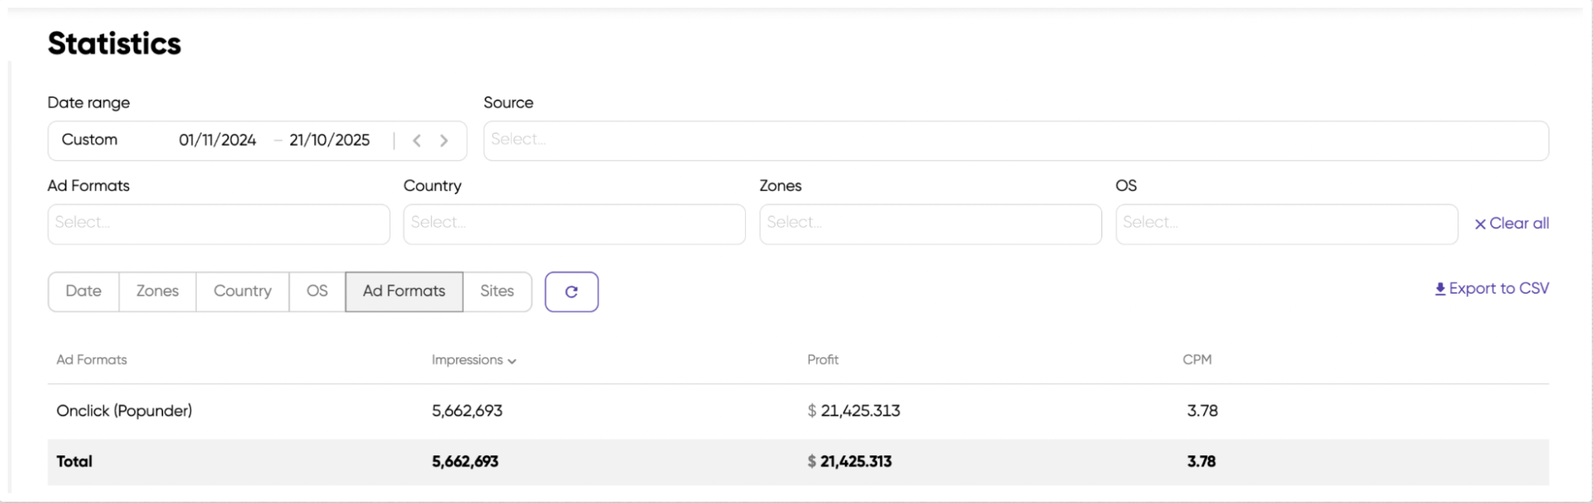
Task: Switch to the Sites tab
Action: point(496,291)
